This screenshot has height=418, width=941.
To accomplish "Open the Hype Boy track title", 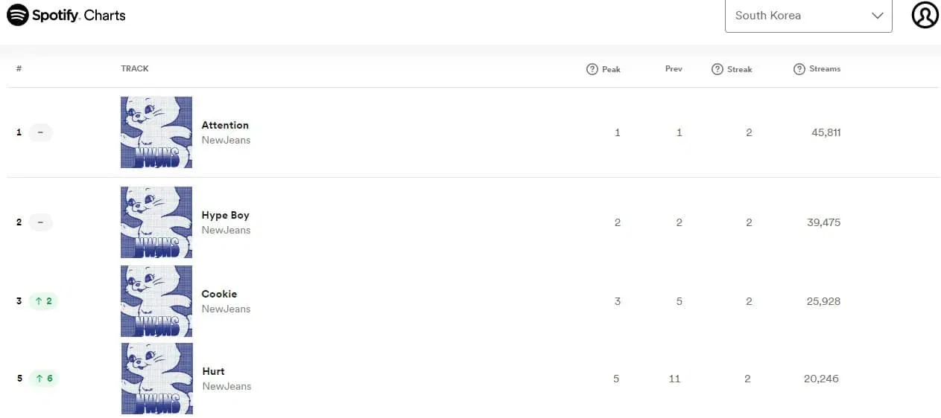I will pos(225,215).
